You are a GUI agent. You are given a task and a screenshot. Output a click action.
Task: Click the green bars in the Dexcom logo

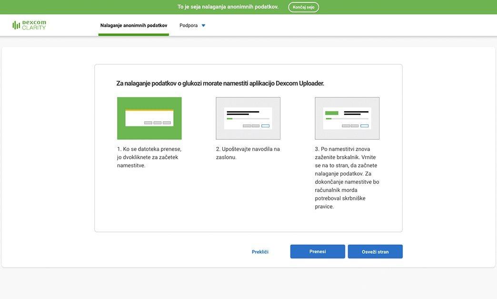point(16,25)
